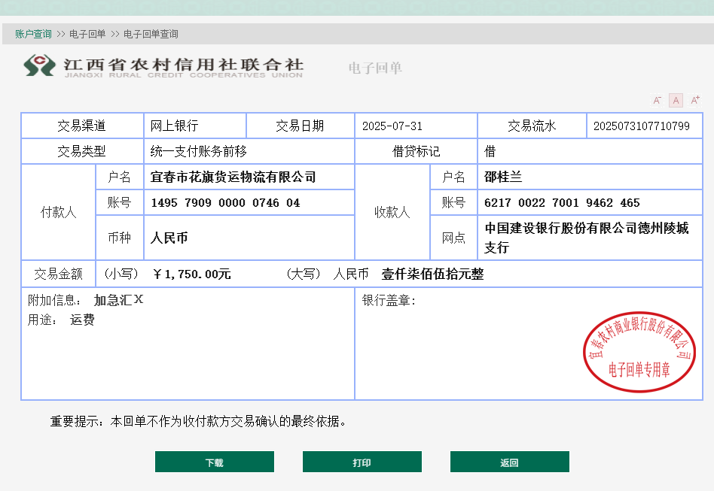Click the 电子回单 breadcrumb item
This screenshot has width=714, height=491.
pyautogui.click(x=87, y=34)
